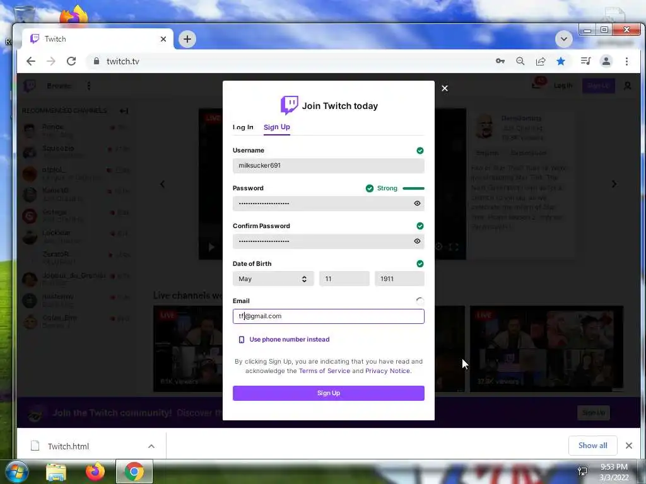Image resolution: width=646 pixels, height=484 pixels.
Task: Open the media control icon in toolbar
Action: [x=585, y=61]
